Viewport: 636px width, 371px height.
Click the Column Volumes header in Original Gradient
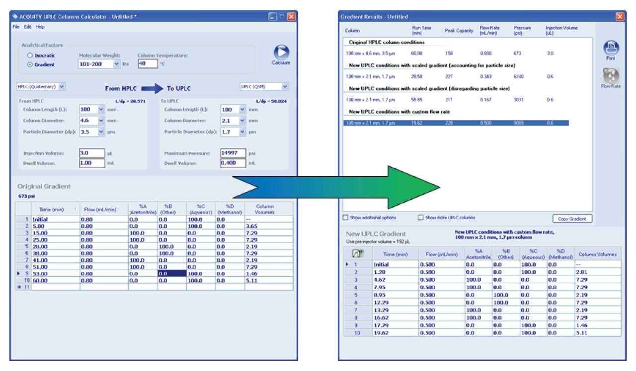(268, 209)
